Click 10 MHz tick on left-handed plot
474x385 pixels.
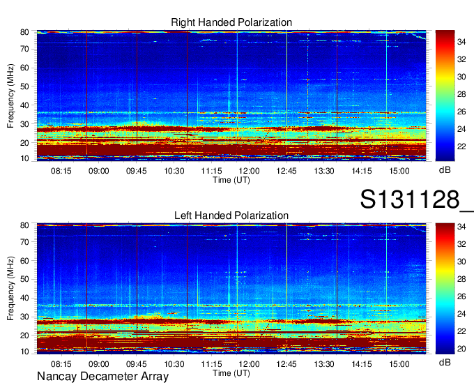tap(24, 352)
